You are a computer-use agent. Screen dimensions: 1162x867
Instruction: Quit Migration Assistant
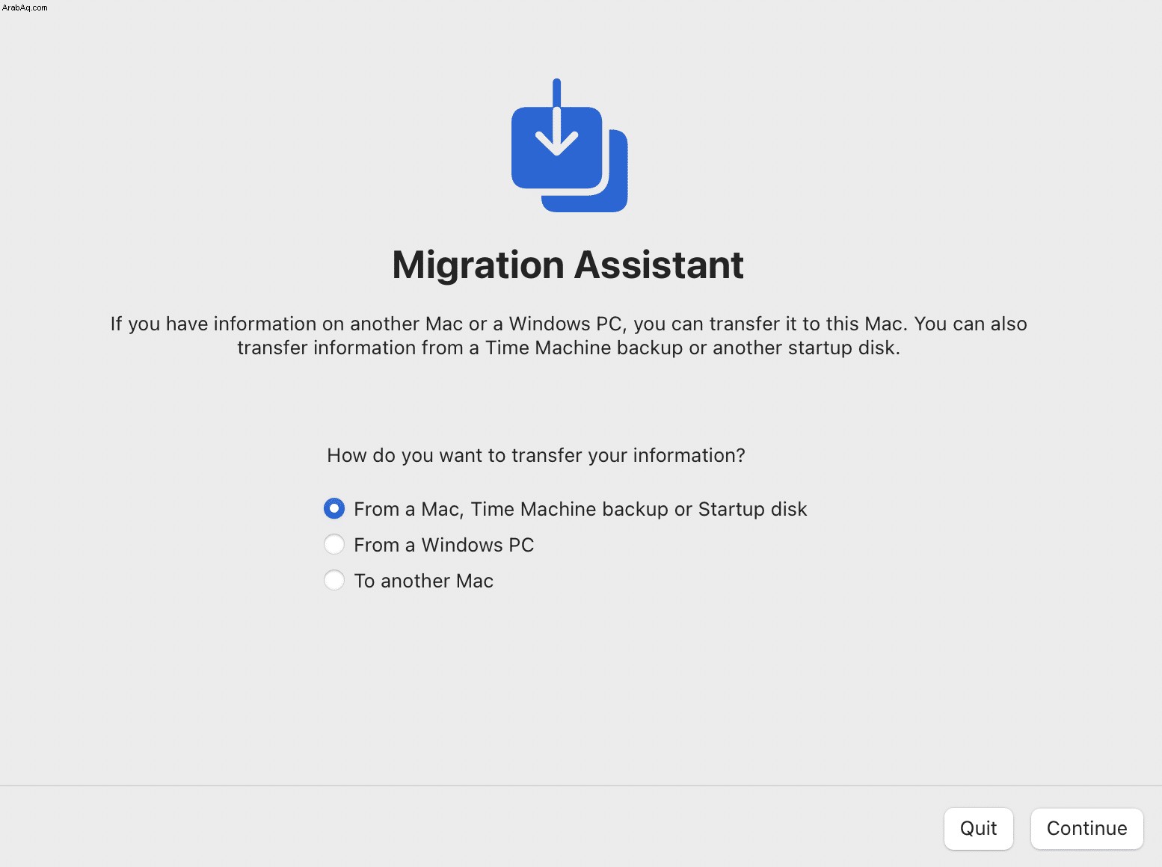[x=978, y=828]
